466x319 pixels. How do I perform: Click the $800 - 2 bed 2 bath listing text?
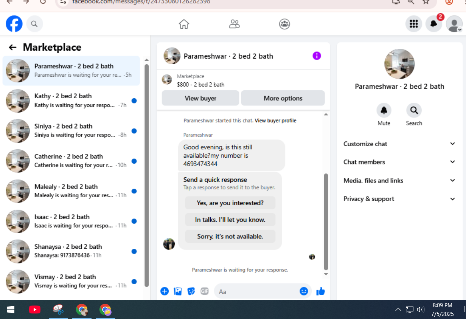(201, 85)
